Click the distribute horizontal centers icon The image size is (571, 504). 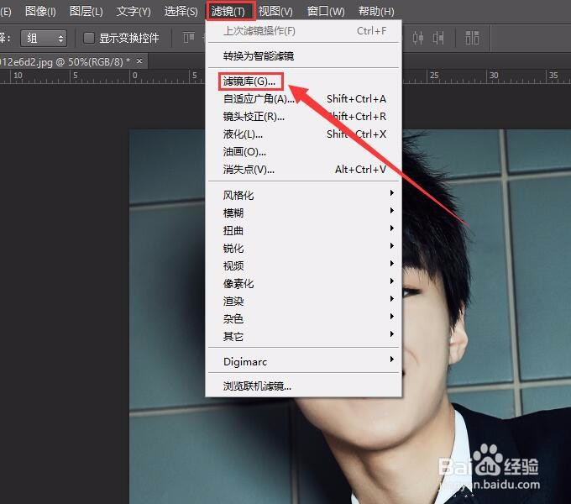[x=417, y=38]
